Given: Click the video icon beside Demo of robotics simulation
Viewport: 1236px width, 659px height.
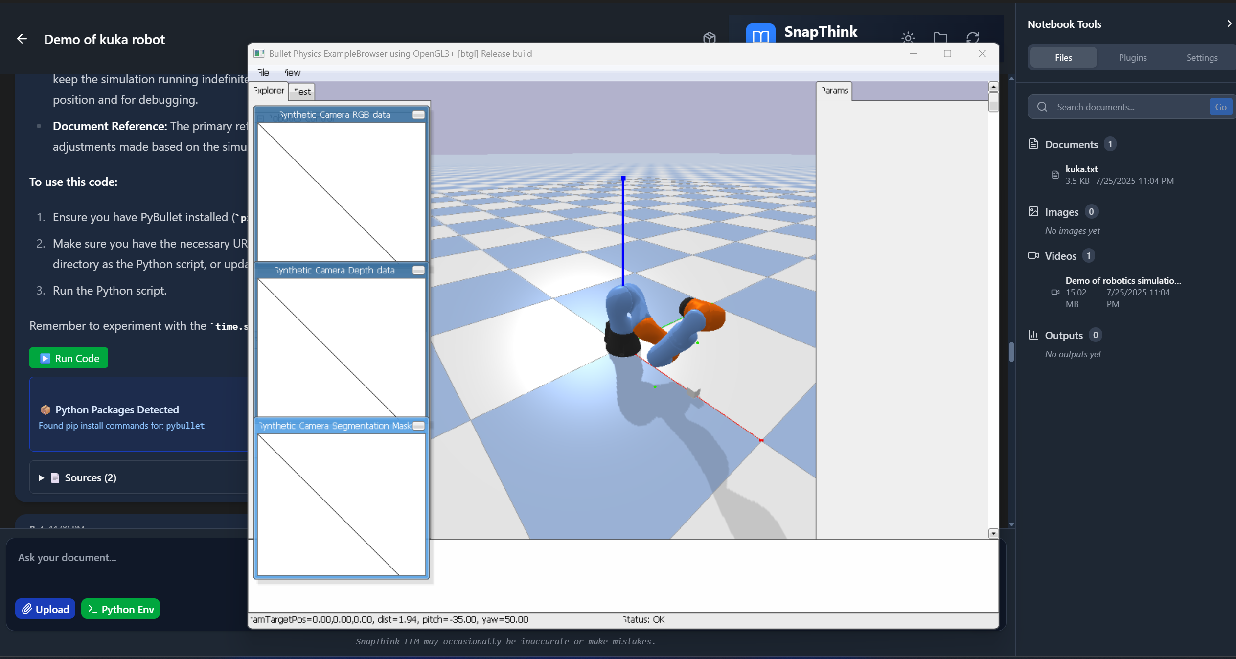Looking at the screenshot, I should click(x=1055, y=293).
